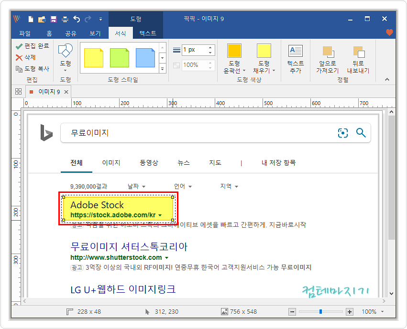
Task: Open the 파일 menu
Action: [x=25, y=33]
